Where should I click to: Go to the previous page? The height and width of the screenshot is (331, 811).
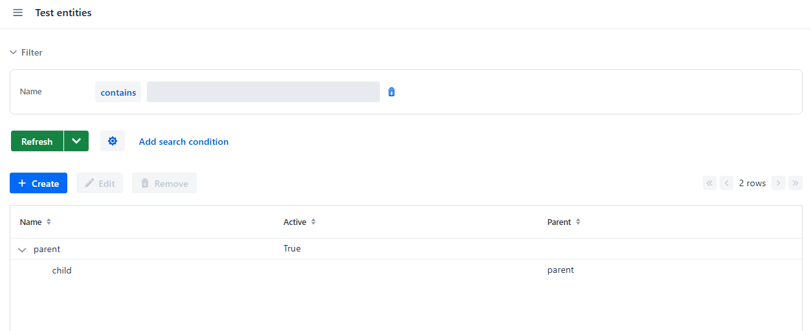727,183
